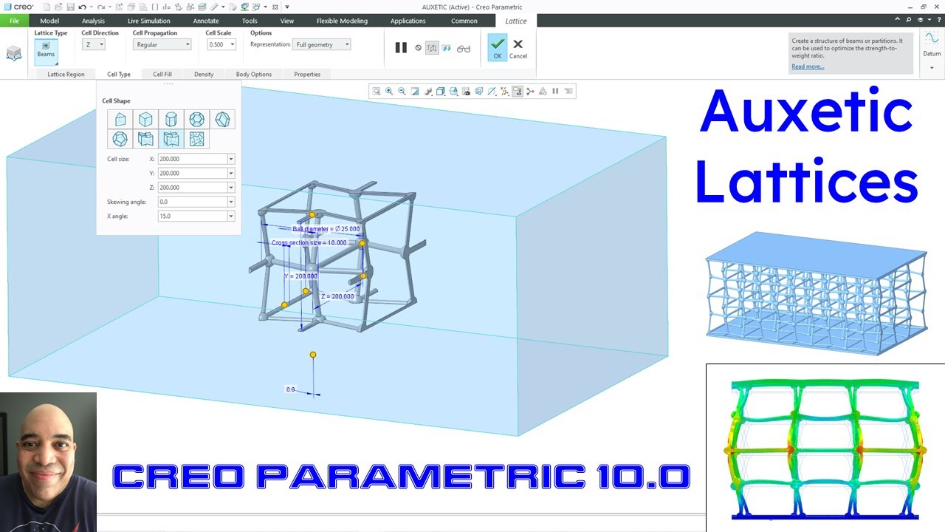The height and width of the screenshot is (532, 945).
Task: Open the Read more link
Action: (x=808, y=66)
